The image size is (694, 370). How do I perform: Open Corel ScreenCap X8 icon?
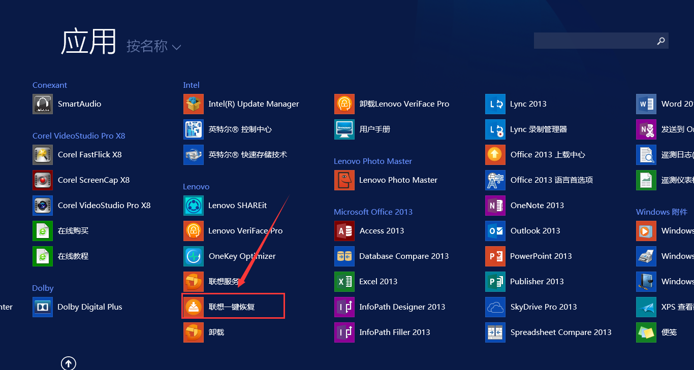(x=43, y=180)
